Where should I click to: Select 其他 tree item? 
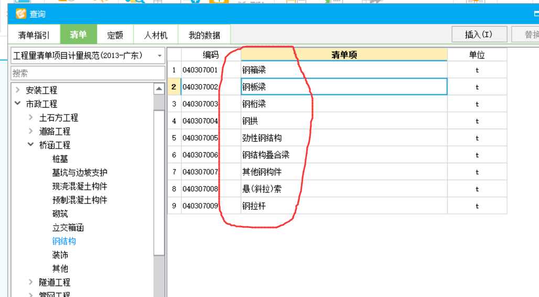[60, 269]
